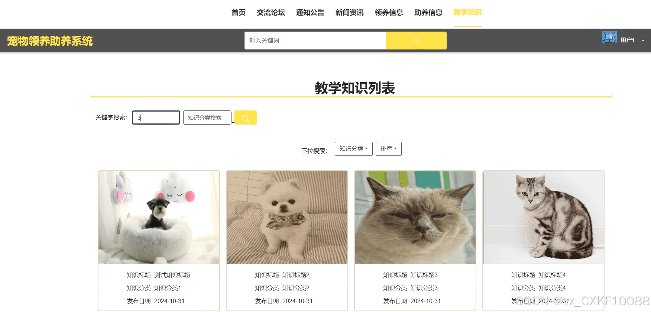Viewport: 651px width, 312px height.
Task: Focus the 关键字搜索 input box
Action: [x=156, y=118]
